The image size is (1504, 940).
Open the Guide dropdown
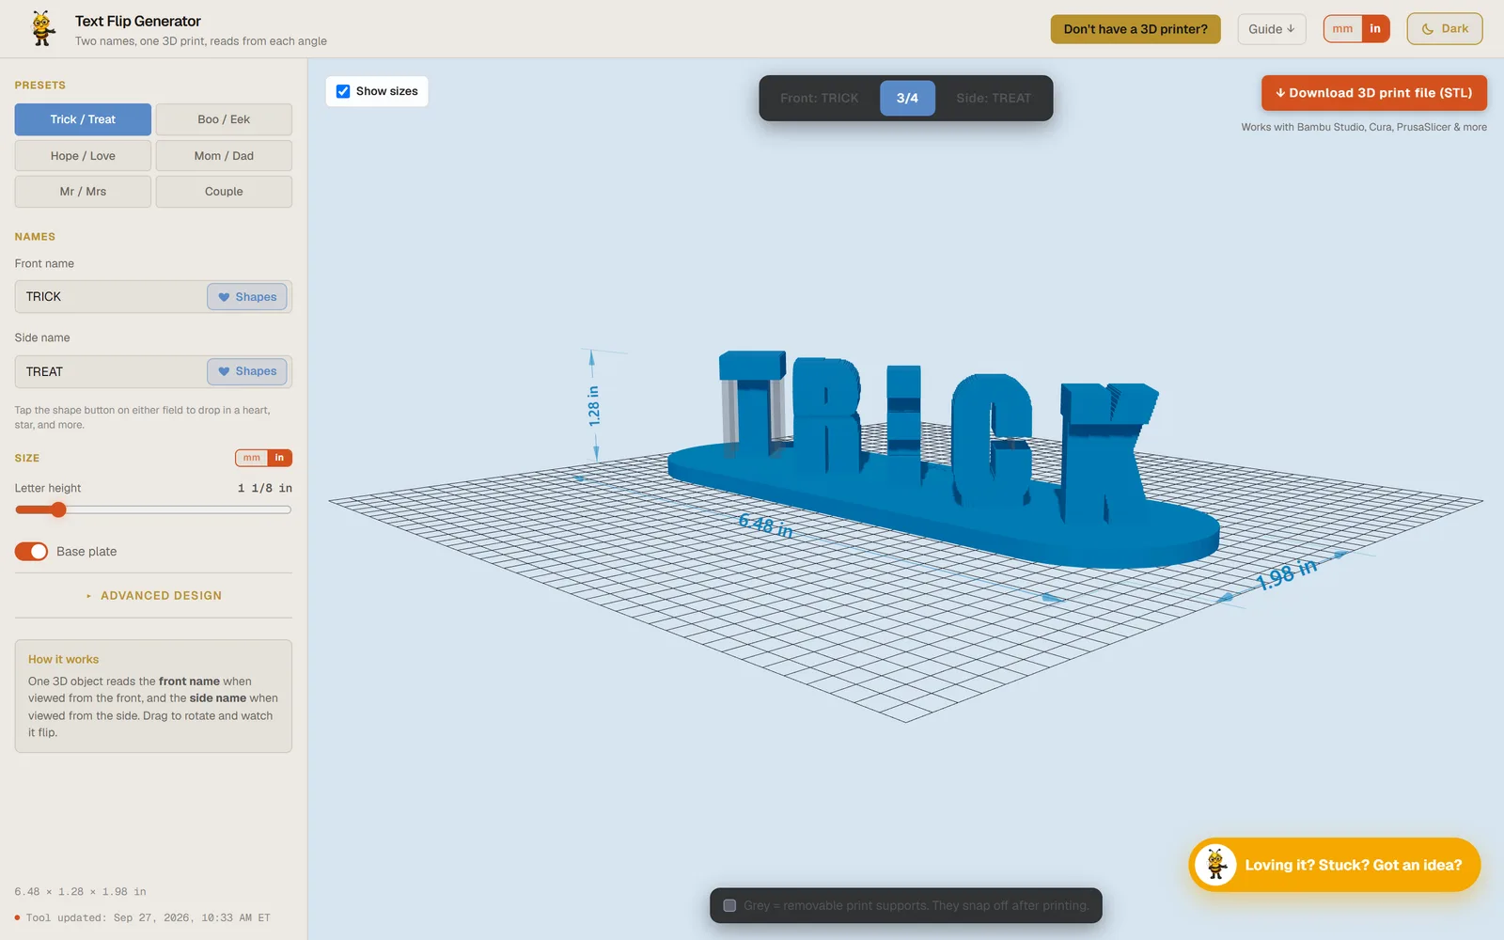click(x=1271, y=29)
